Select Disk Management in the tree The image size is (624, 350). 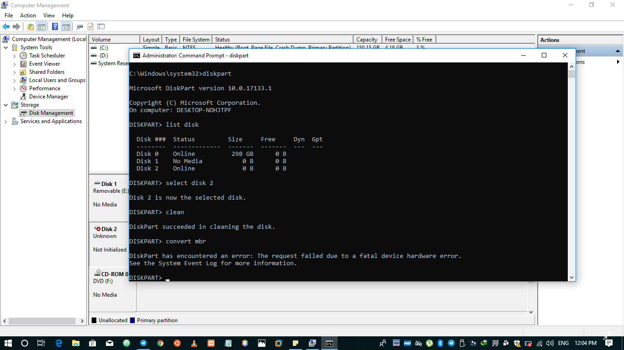click(51, 113)
